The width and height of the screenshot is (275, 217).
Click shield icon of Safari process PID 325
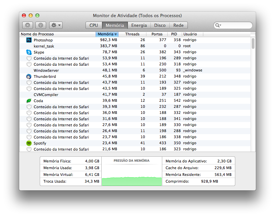point(29,89)
